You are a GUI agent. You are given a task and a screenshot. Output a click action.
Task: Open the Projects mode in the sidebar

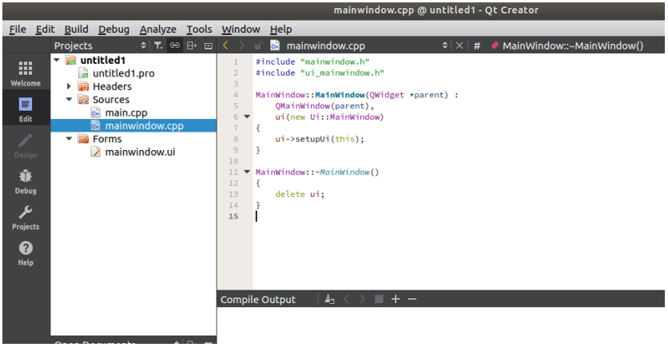pos(26,217)
